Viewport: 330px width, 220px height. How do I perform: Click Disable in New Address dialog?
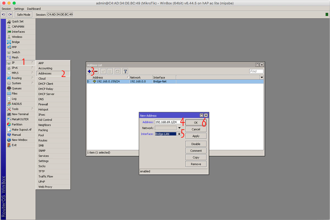(196, 144)
